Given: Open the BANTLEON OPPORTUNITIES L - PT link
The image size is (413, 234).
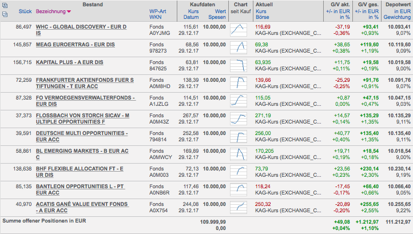Looking at the screenshot, I should pyautogui.click(x=80, y=189).
